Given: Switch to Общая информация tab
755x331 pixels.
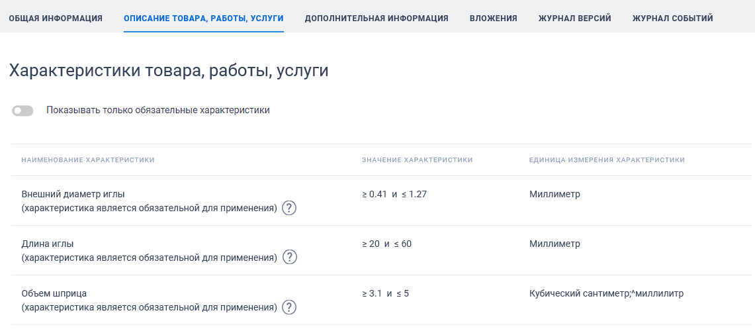Looking at the screenshot, I should pyautogui.click(x=56, y=19).
